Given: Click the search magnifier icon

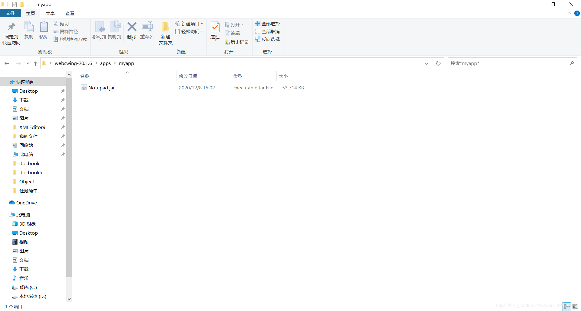Looking at the screenshot, I should [572, 63].
